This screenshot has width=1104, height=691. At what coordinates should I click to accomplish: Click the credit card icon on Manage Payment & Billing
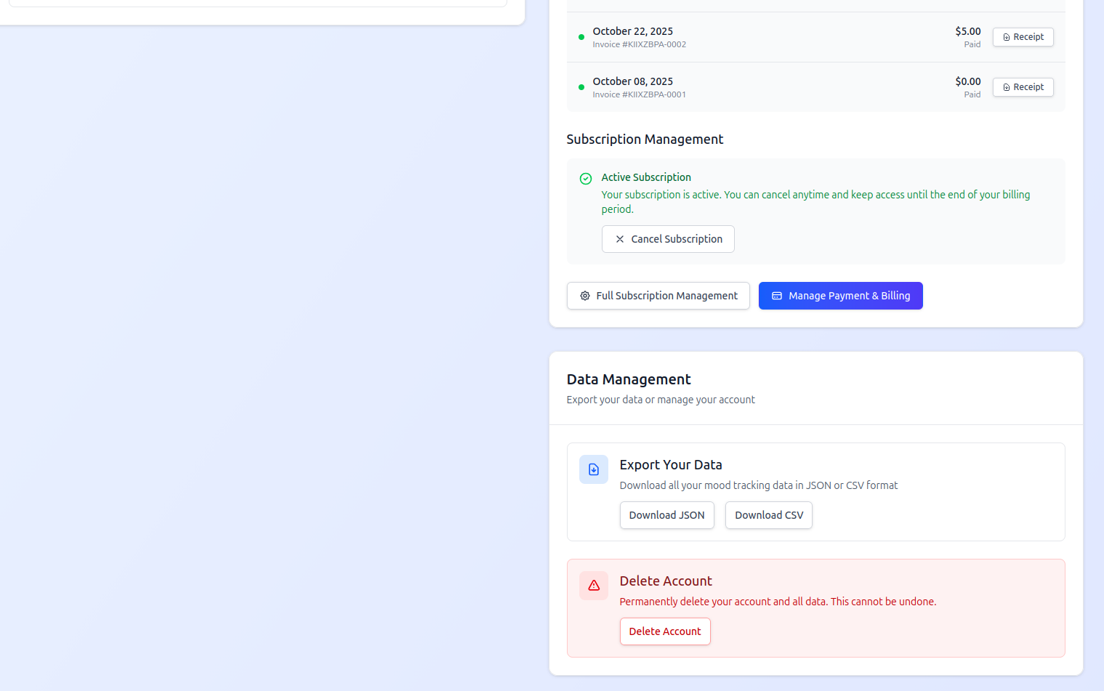pyautogui.click(x=777, y=296)
